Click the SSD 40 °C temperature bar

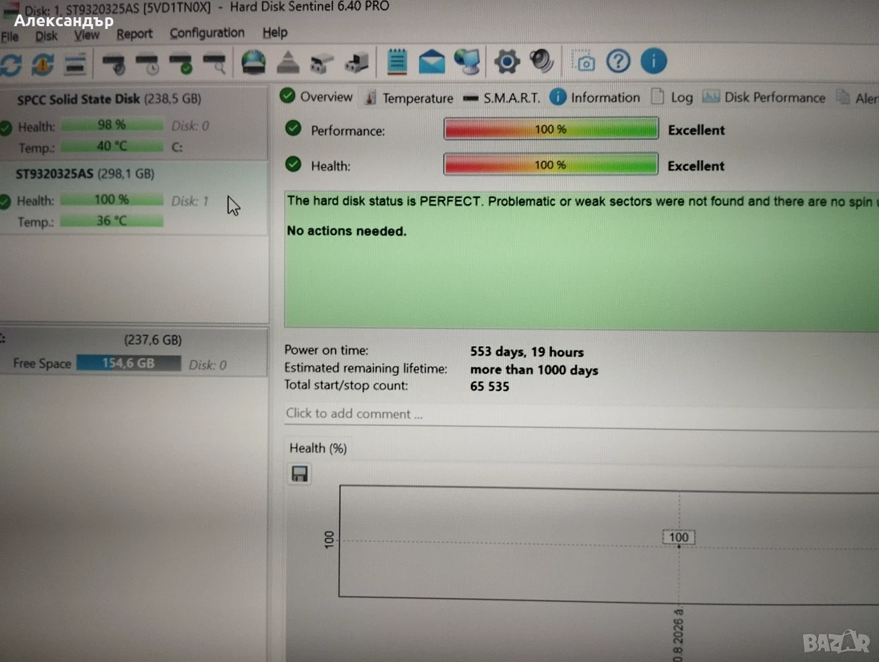[112, 146]
